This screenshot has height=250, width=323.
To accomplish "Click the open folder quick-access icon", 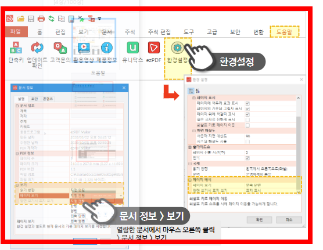I will [20, 19].
